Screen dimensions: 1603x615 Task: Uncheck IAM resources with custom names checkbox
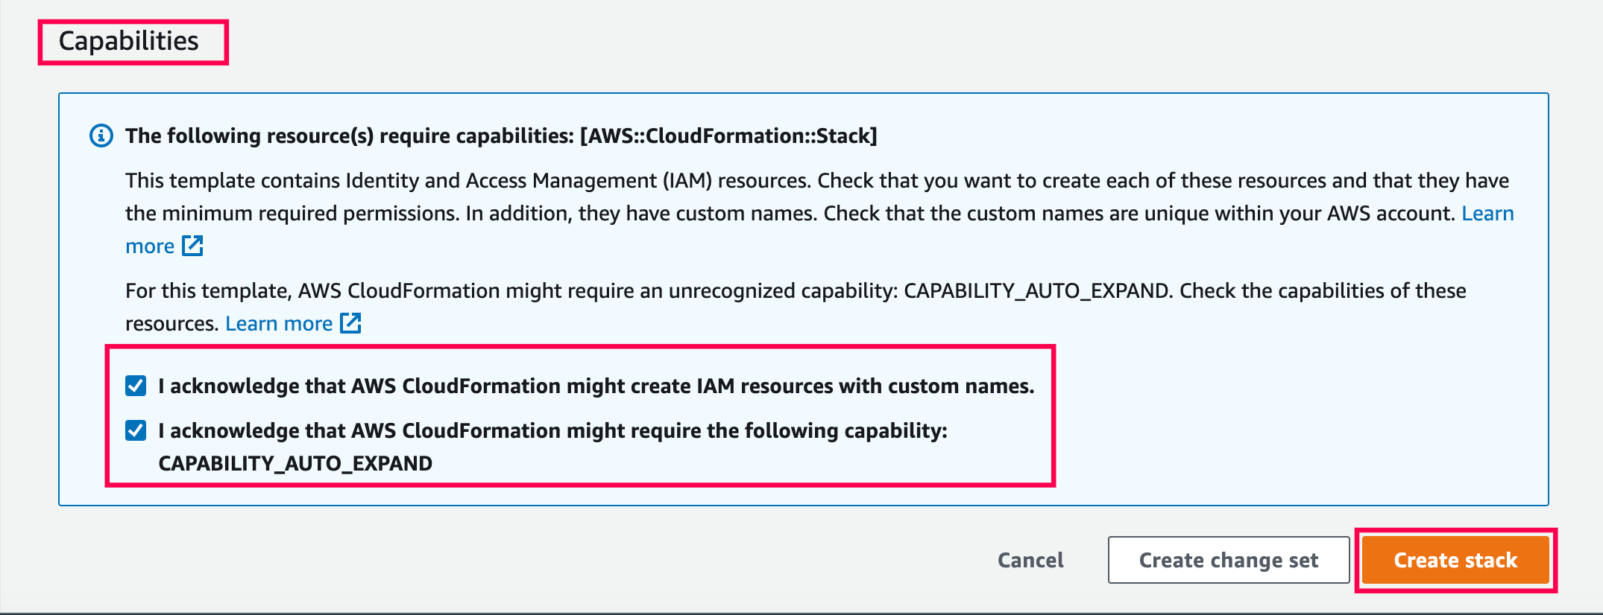coord(136,386)
